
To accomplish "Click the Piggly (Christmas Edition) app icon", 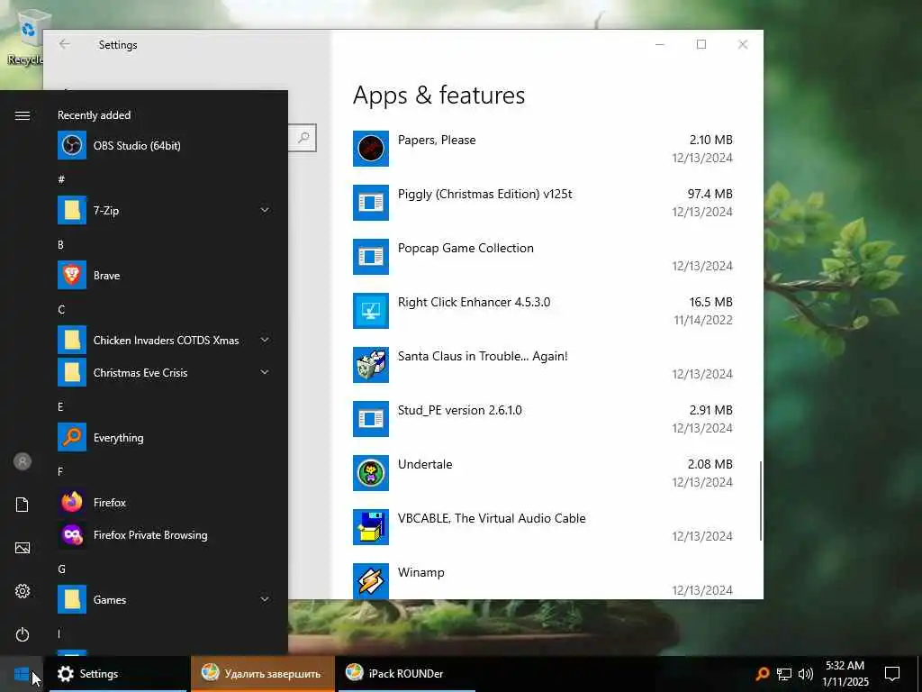I will click(x=370, y=203).
